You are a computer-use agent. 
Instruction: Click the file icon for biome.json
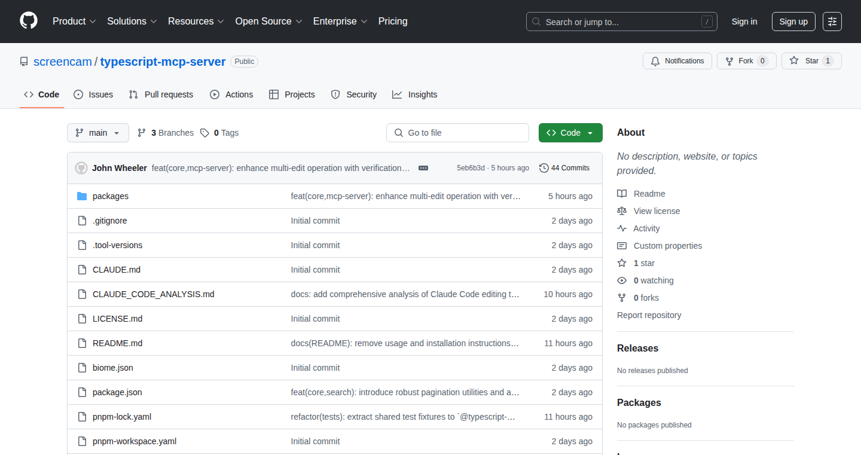click(82, 368)
